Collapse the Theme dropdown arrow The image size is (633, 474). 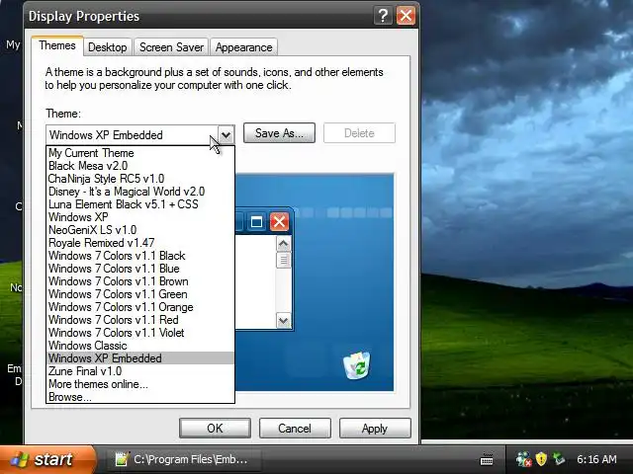pyautogui.click(x=226, y=134)
